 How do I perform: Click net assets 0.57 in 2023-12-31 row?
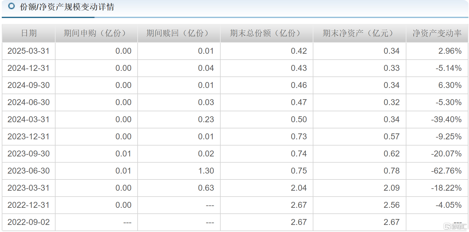[392, 137]
